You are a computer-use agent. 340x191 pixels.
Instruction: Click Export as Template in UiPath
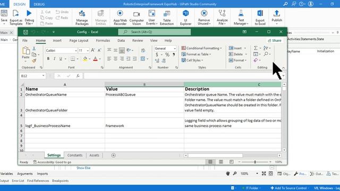click(x=16, y=18)
